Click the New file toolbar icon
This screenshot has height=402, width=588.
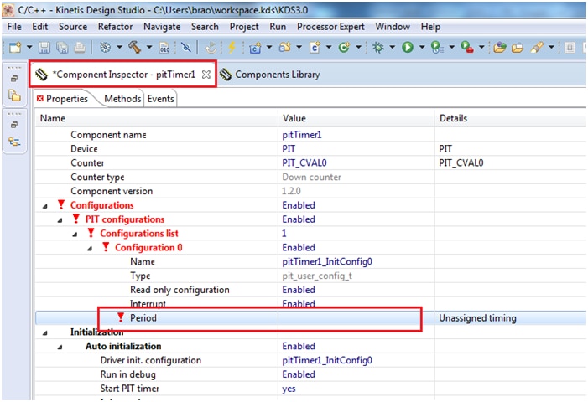15,49
